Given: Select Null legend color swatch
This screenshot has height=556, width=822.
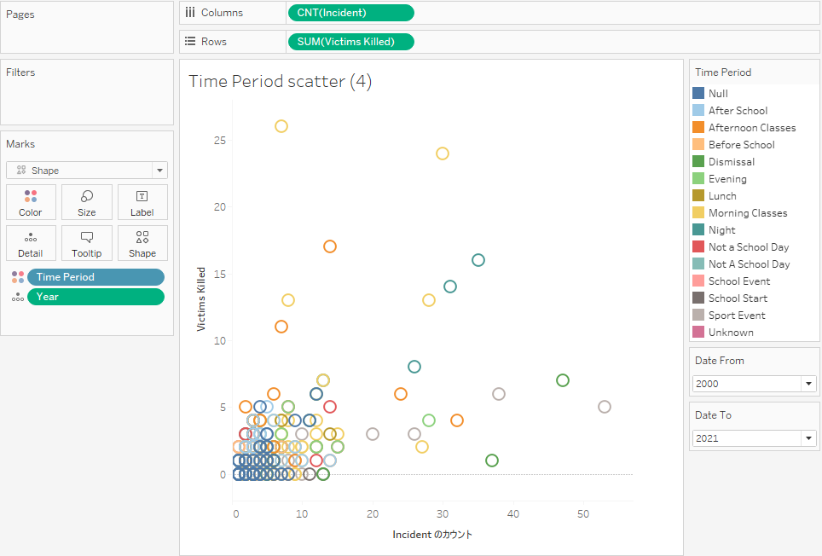Looking at the screenshot, I should coord(698,93).
